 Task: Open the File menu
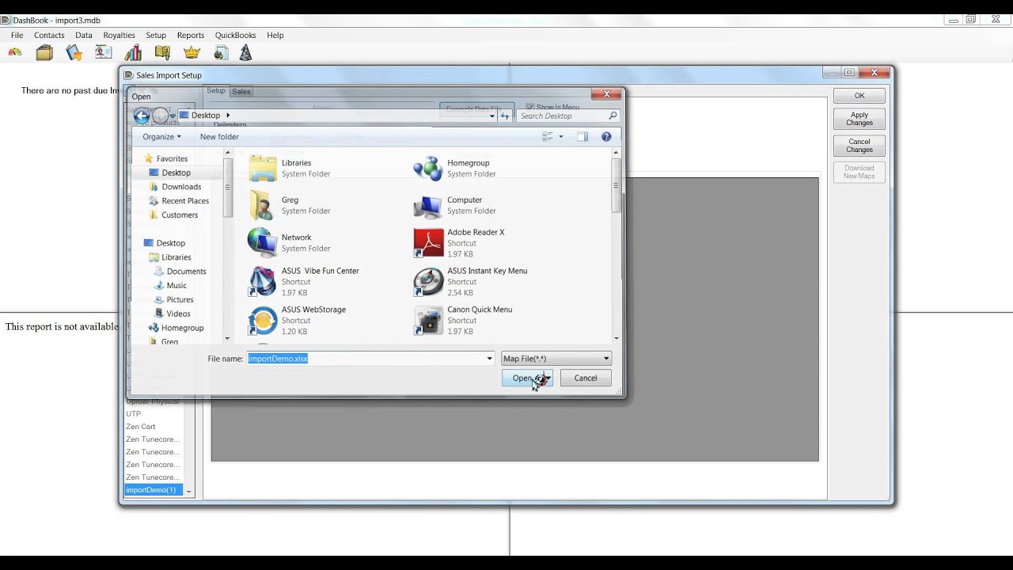(x=17, y=36)
